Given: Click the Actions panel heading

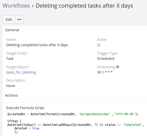Looking at the screenshot, I should coord(11,95).
